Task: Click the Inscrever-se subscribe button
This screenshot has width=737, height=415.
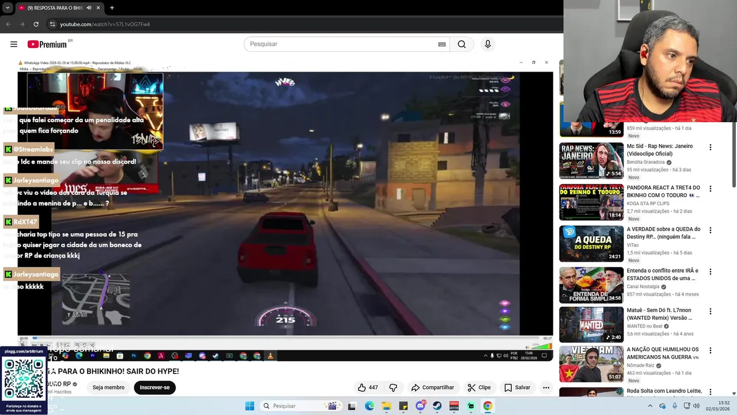Action: click(x=154, y=387)
